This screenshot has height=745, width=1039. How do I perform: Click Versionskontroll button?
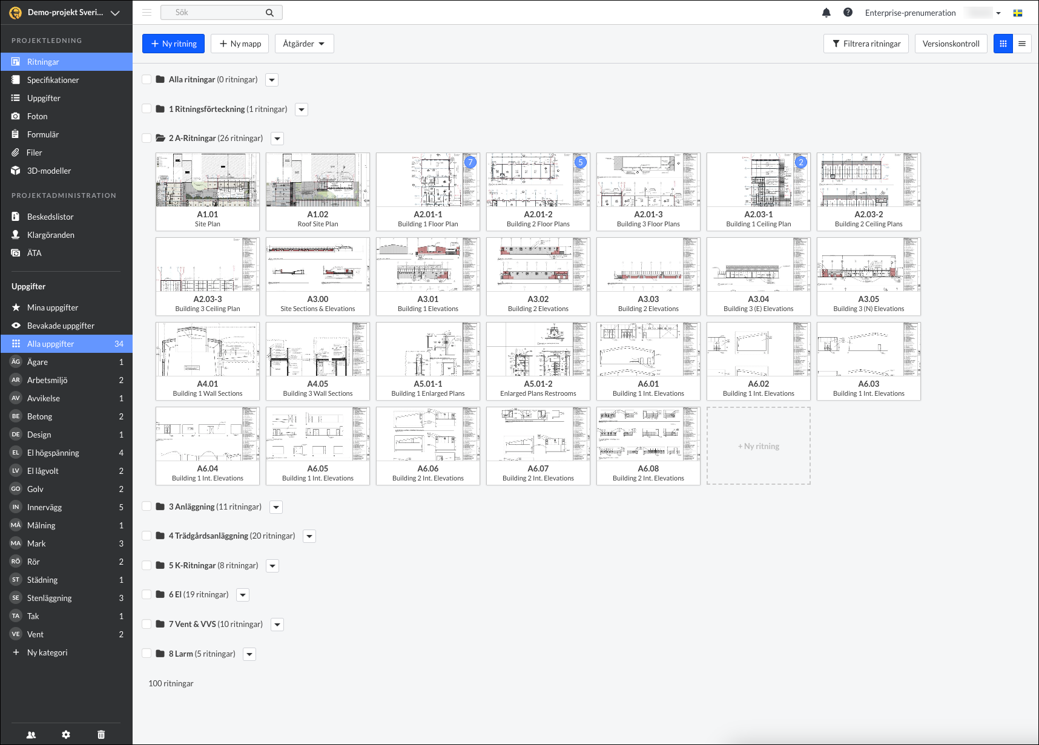click(x=951, y=44)
